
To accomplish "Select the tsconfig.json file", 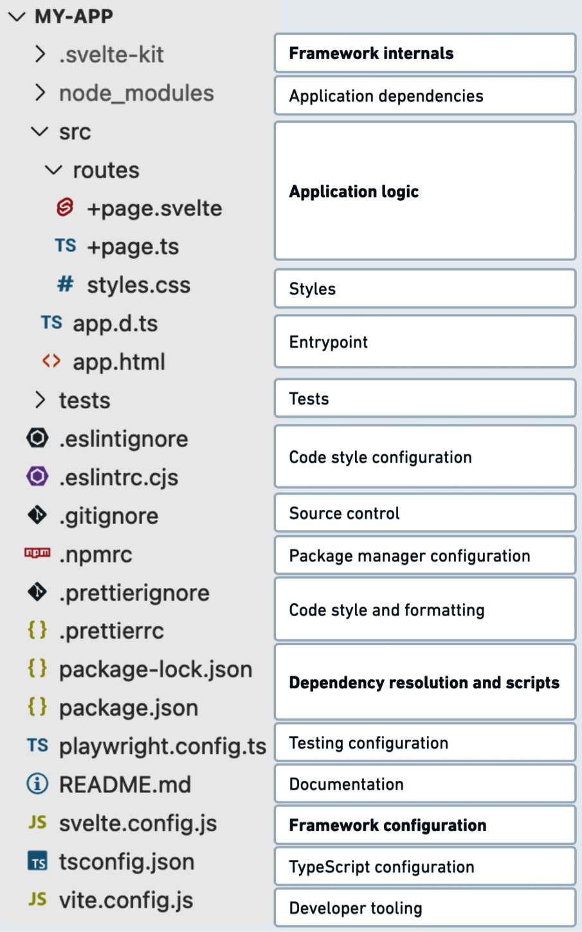I will point(127,861).
